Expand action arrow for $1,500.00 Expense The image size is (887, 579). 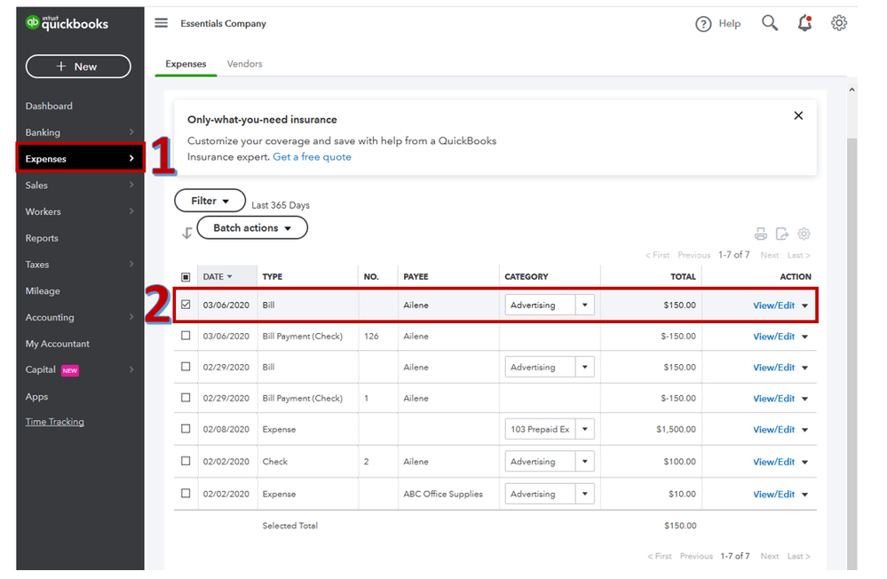[805, 430]
